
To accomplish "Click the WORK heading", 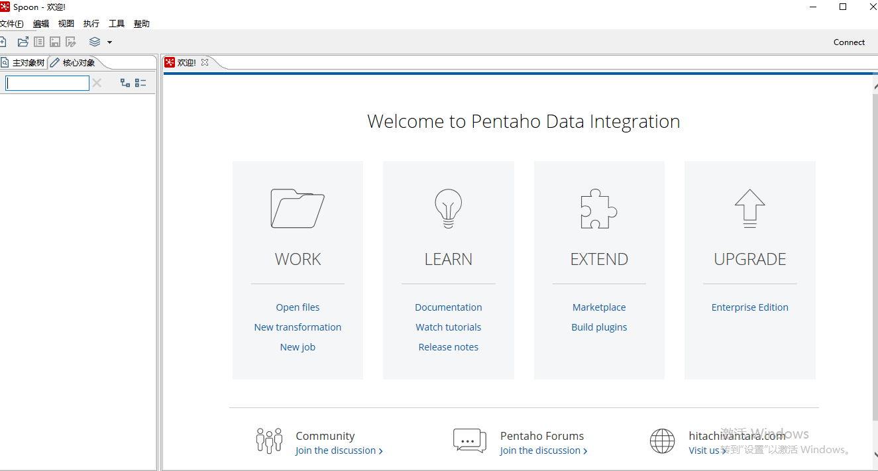I will coord(298,259).
